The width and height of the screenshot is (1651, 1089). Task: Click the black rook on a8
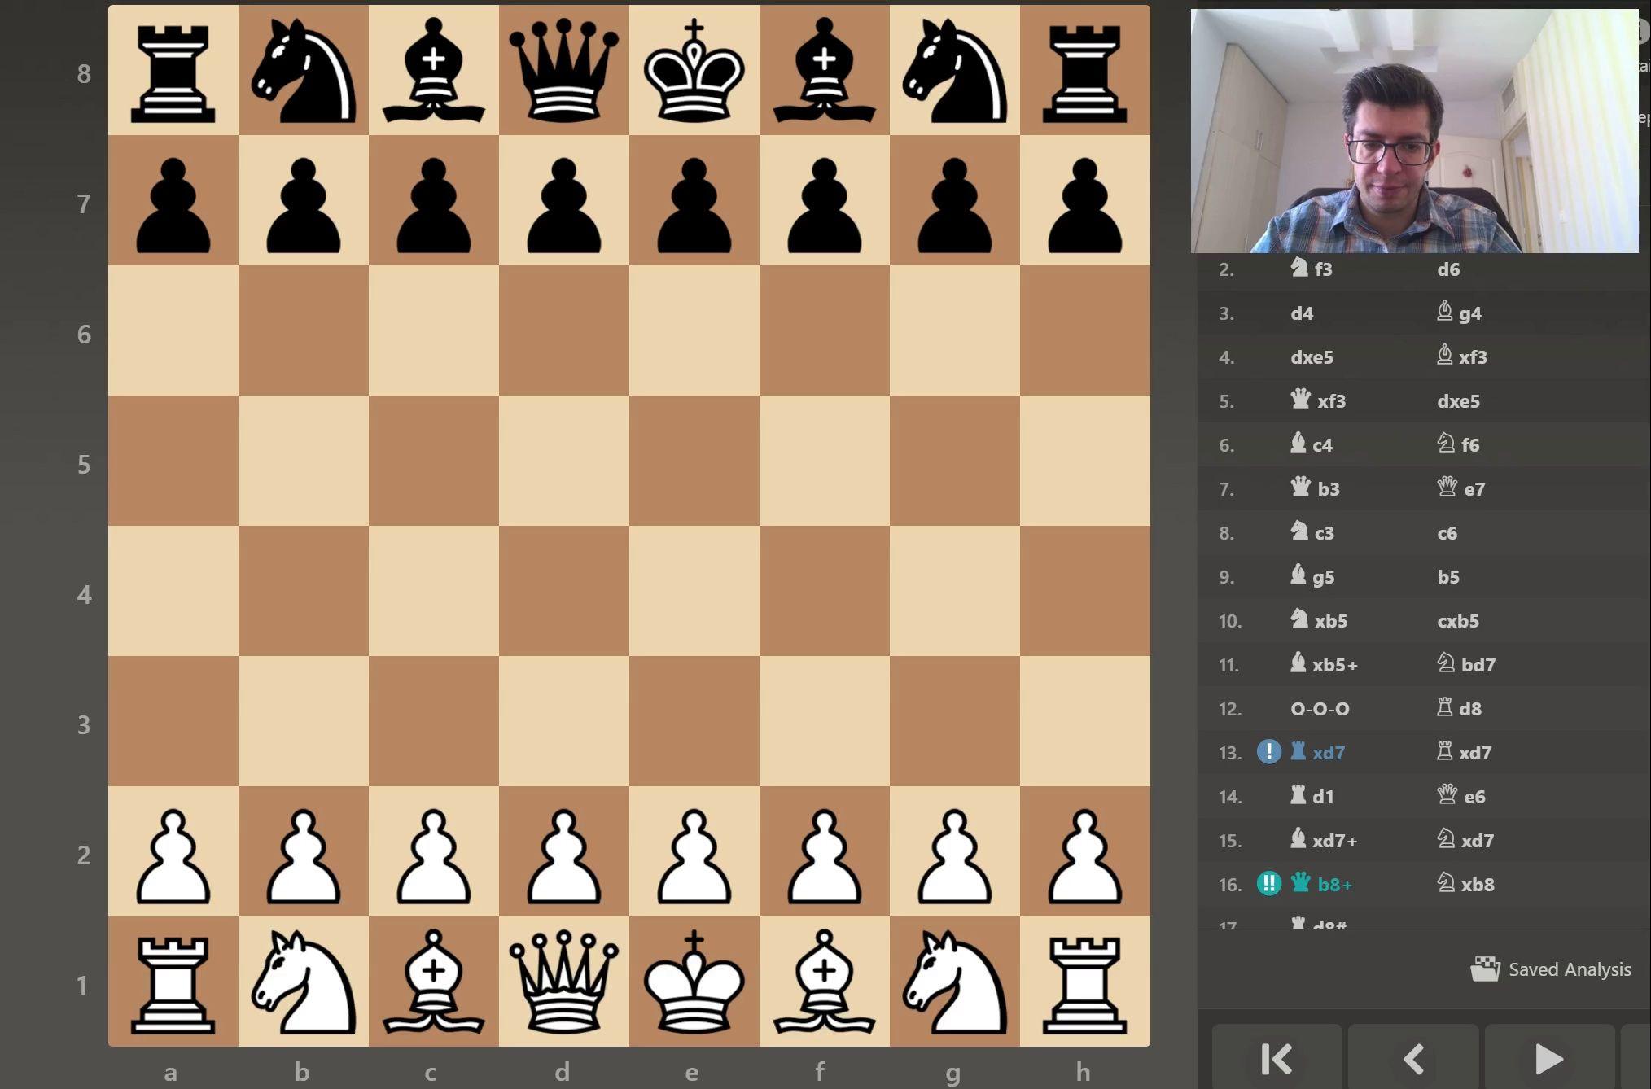[x=173, y=70]
